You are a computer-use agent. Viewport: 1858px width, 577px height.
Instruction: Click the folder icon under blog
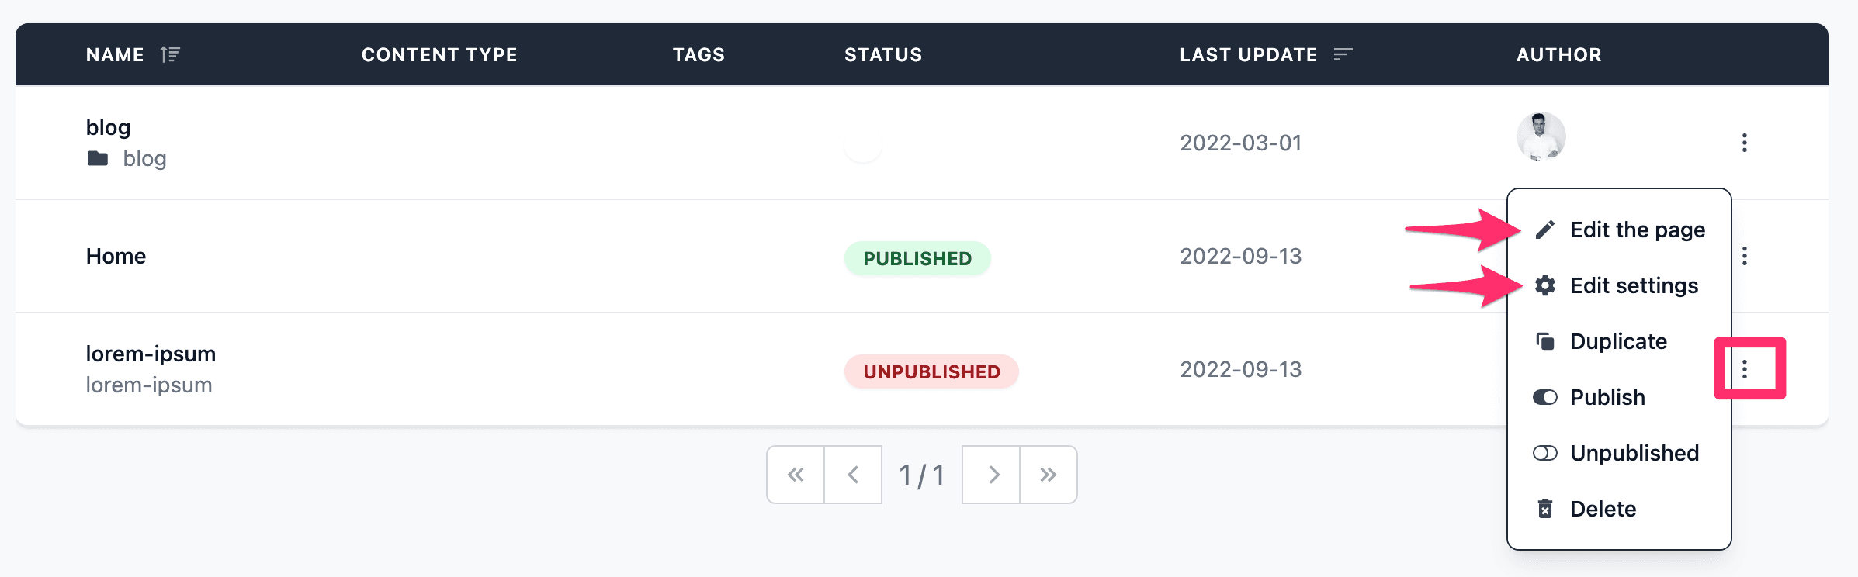click(98, 158)
